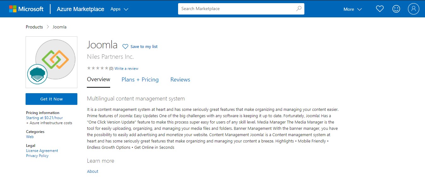Click the search magnifier icon
This screenshot has height=181, width=425.
point(299,9)
